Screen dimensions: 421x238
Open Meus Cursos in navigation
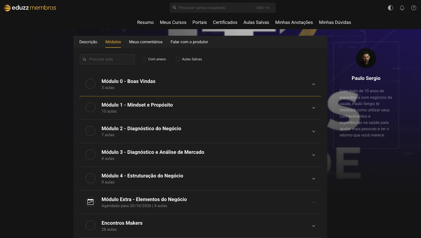tap(173, 22)
